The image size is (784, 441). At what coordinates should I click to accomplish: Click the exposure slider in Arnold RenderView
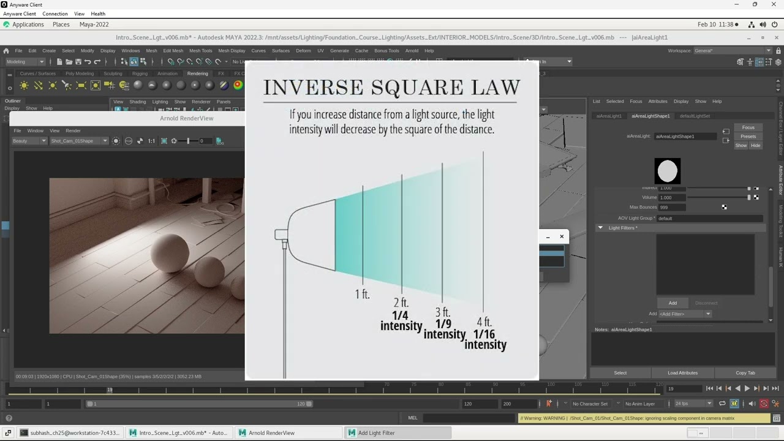(189, 141)
